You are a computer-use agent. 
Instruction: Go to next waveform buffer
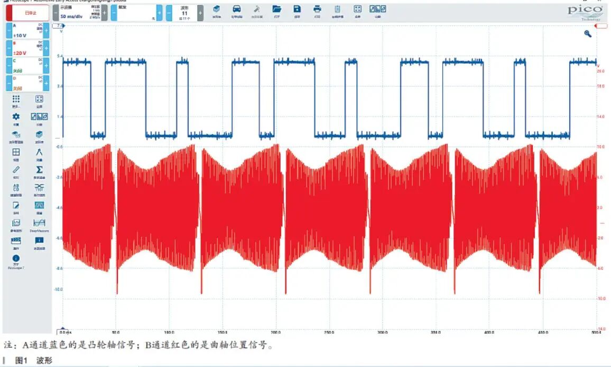click(200, 13)
